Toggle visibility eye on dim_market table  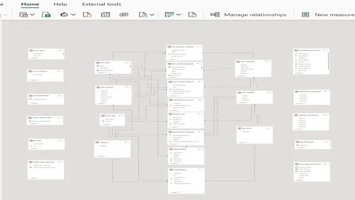[x=268, y=92]
